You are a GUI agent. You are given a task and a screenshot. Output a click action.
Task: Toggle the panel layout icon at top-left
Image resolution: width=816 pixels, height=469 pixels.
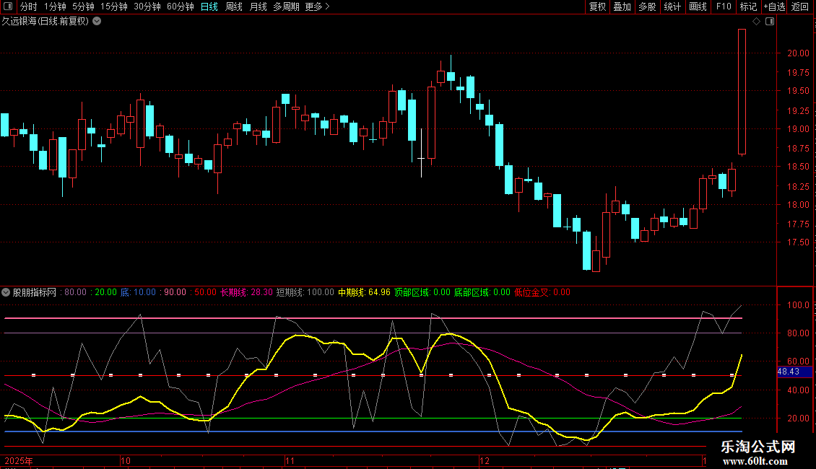pos(7,6)
